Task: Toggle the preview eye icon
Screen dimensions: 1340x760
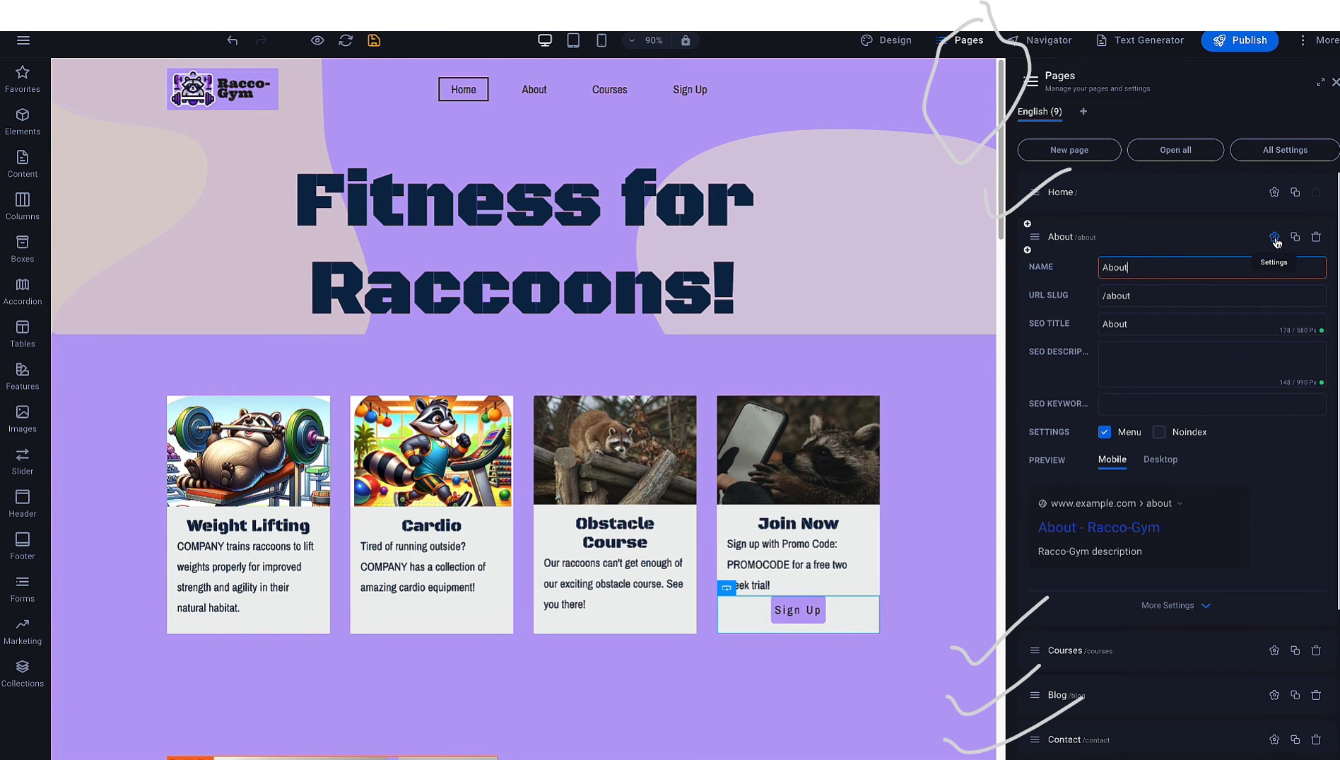Action: coord(317,40)
